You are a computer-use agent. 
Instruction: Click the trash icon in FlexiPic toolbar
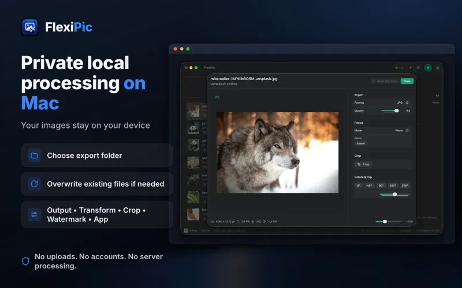(438, 68)
